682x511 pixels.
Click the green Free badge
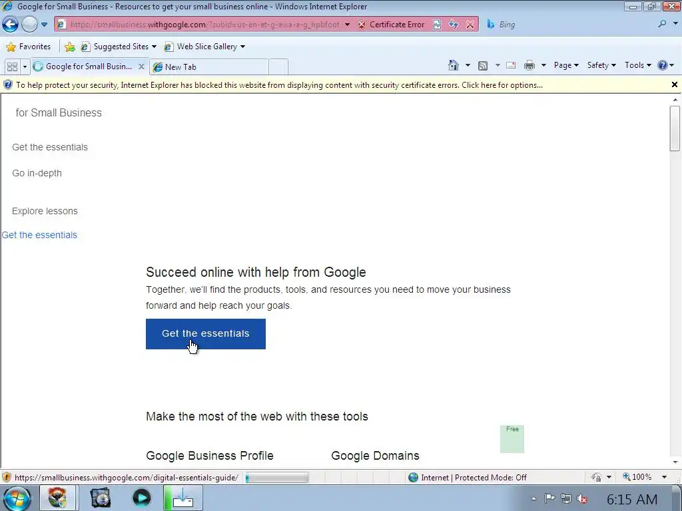[x=512, y=439]
